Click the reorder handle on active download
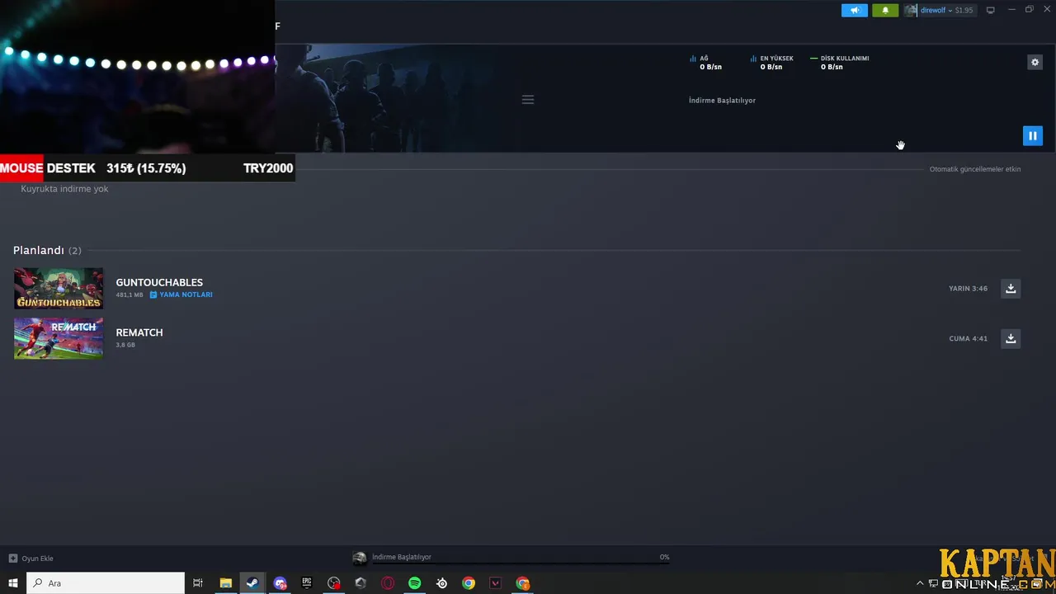This screenshot has height=594, width=1056. coord(528,100)
